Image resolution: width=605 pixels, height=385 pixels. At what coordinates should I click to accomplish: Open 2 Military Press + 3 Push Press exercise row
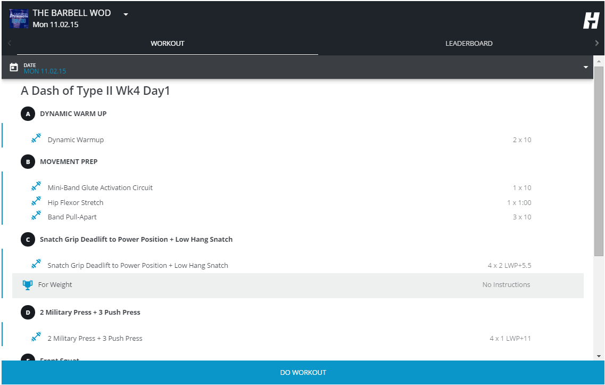pyautogui.click(x=95, y=338)
